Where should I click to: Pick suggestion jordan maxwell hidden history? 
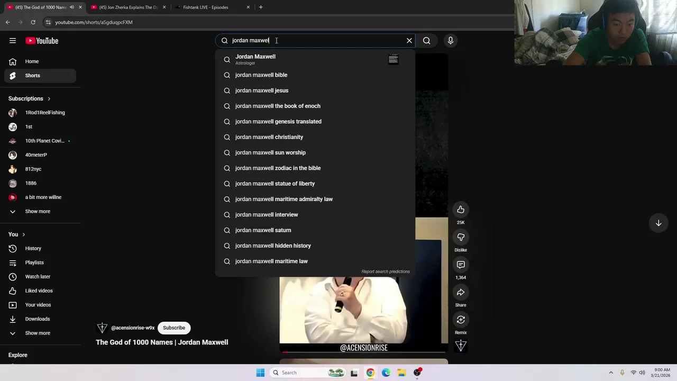coord(315,246)
